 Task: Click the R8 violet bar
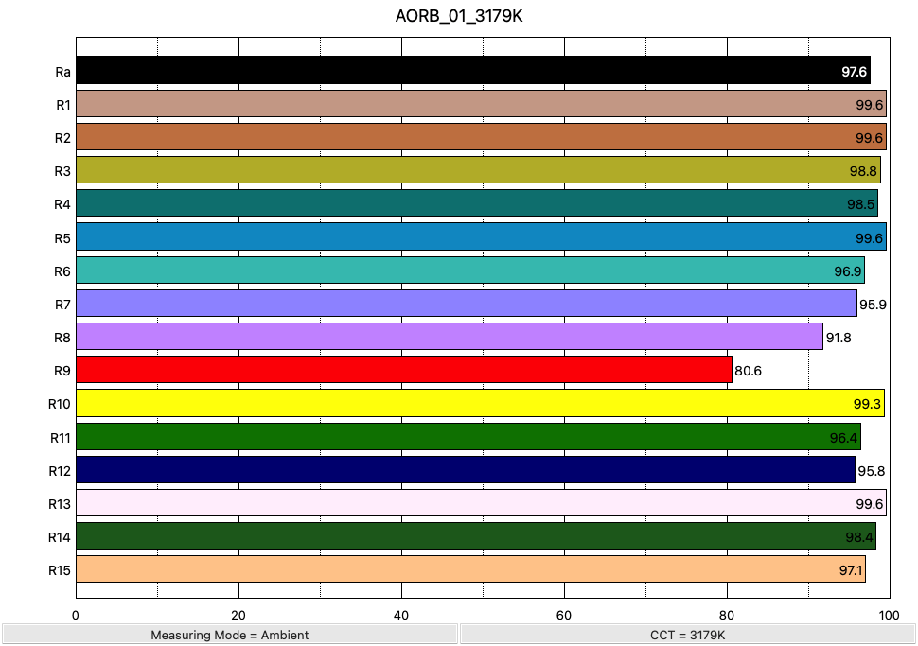450,337
